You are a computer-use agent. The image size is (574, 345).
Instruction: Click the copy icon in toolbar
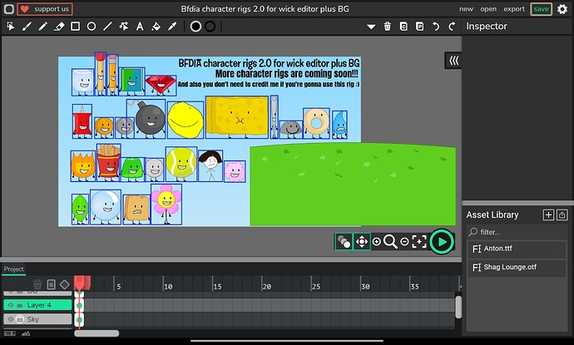point(403,27)
